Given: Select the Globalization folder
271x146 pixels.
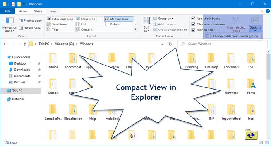Looking at the screenshot, I should click(73, 112).
